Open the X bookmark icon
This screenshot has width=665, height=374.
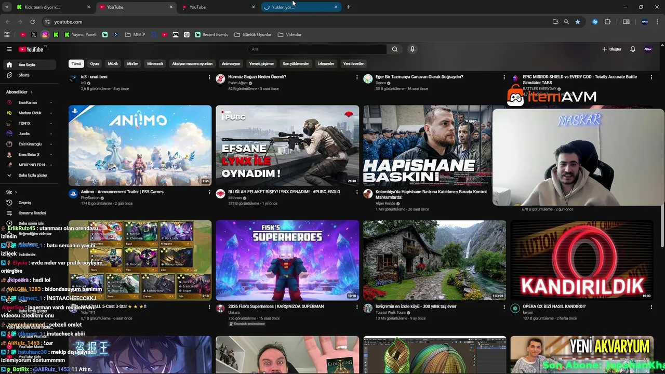34,35
